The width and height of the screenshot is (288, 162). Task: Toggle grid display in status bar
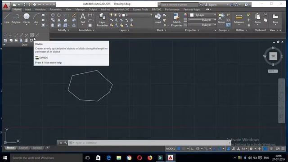tap(179, 149)
